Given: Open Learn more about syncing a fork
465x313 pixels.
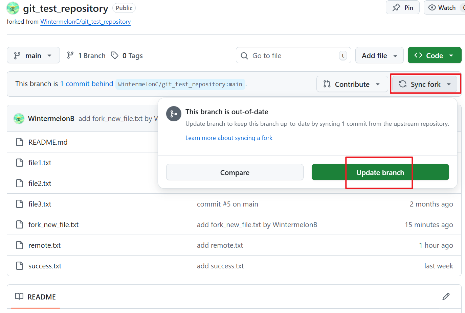Looking at the screenshot, I should (229, 138).
